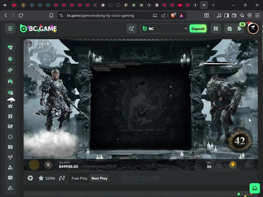The width and height of the screenshot is (263, 197).
Task: Click the share icon in address bar
Action: click(163, 16)
